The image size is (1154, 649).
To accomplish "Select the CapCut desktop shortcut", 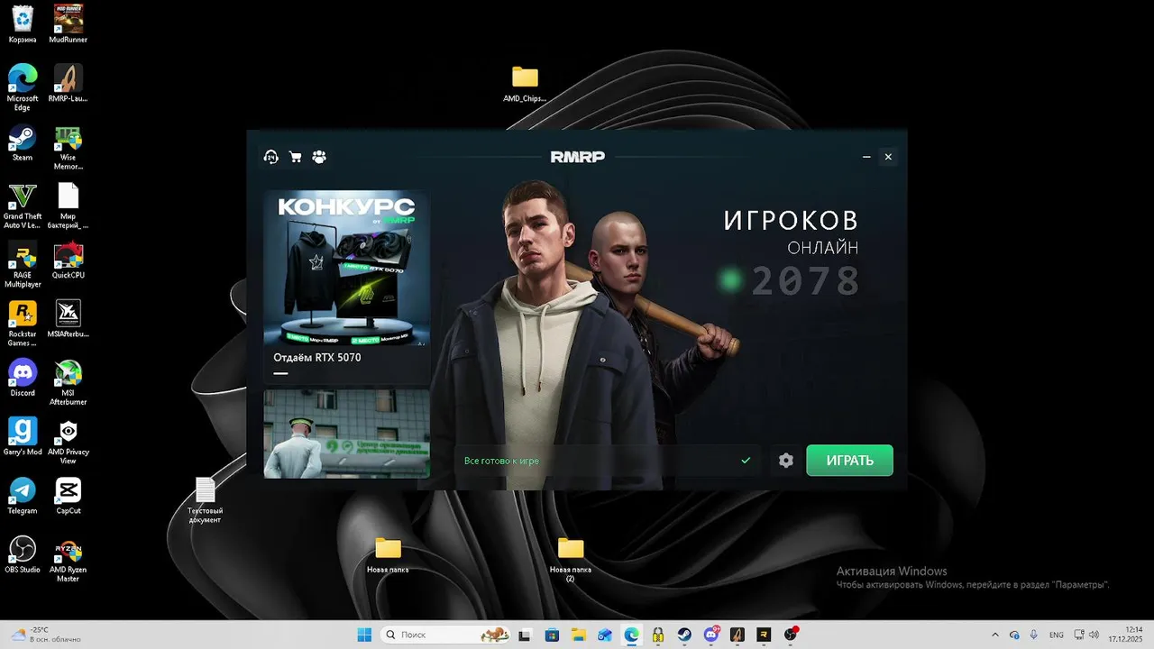I will 69,496.
